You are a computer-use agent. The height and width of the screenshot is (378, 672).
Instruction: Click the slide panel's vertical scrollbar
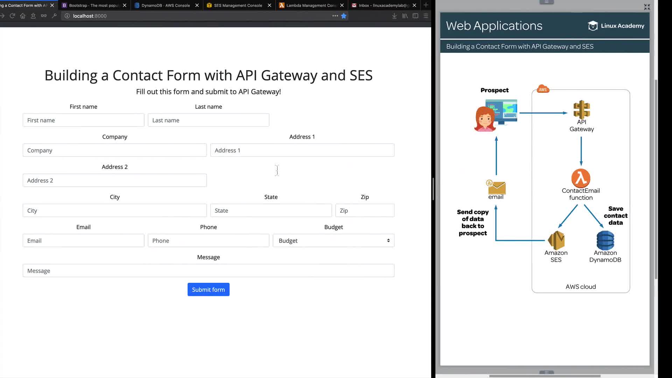(656, 178)
